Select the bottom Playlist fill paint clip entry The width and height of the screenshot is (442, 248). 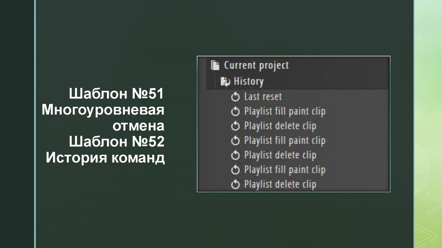(284, 170)
